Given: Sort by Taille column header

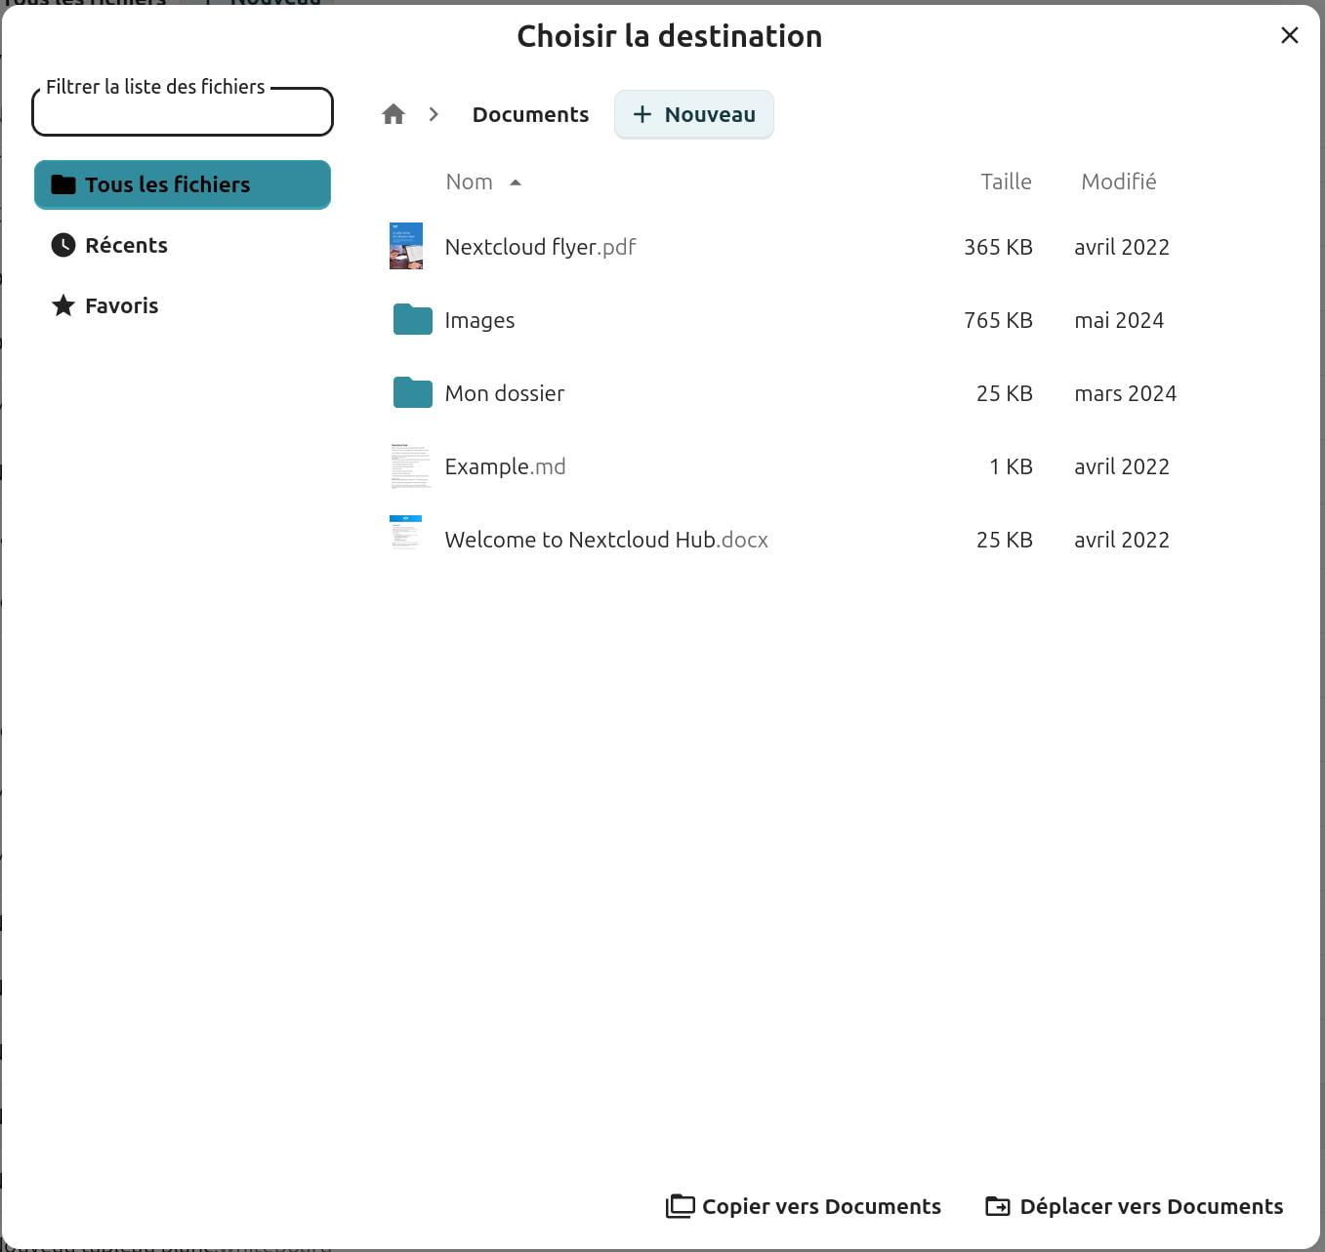Looking at the screenshot, I should [x=1006, y=182].
